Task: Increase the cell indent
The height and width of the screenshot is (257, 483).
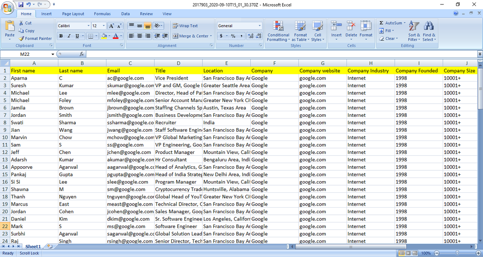Action: tap(164, 36)
